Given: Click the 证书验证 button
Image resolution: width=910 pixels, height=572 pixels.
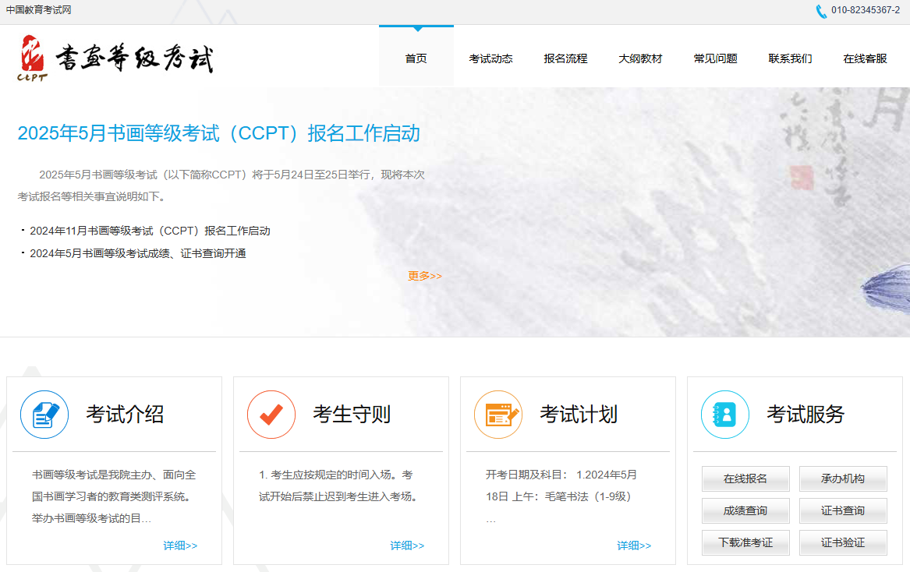Looking at the screenshot, I should click(843, 542).
